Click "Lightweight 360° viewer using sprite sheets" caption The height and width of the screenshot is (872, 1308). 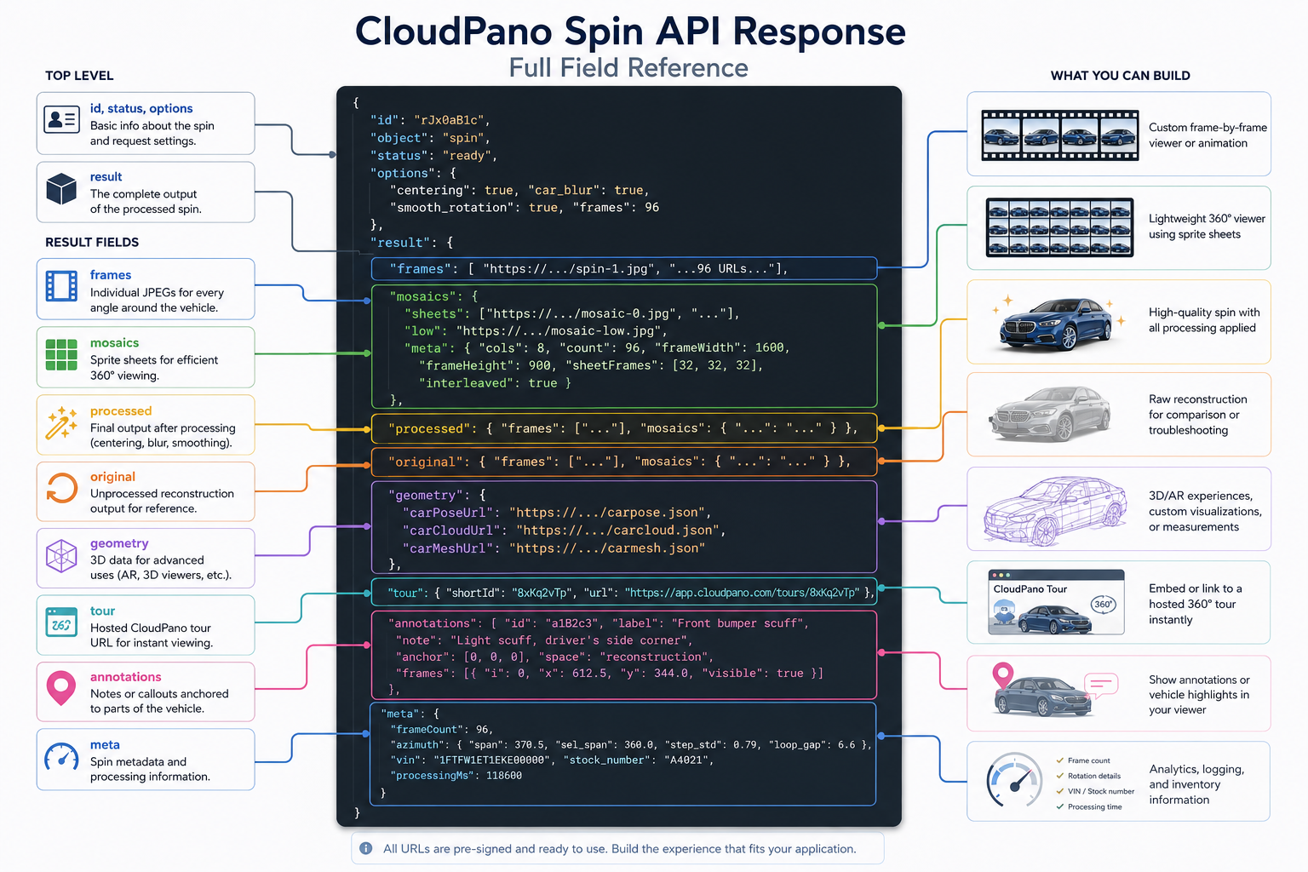click(x=1207, y=227)
